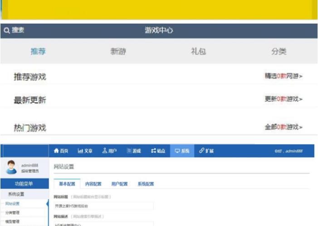Switch to the 礼包 tab
This screenshot has height=226, width=318.
point(198,52)
